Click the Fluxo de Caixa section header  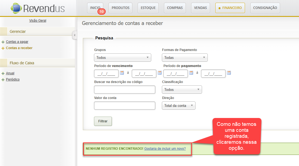(x=37, y=63)
